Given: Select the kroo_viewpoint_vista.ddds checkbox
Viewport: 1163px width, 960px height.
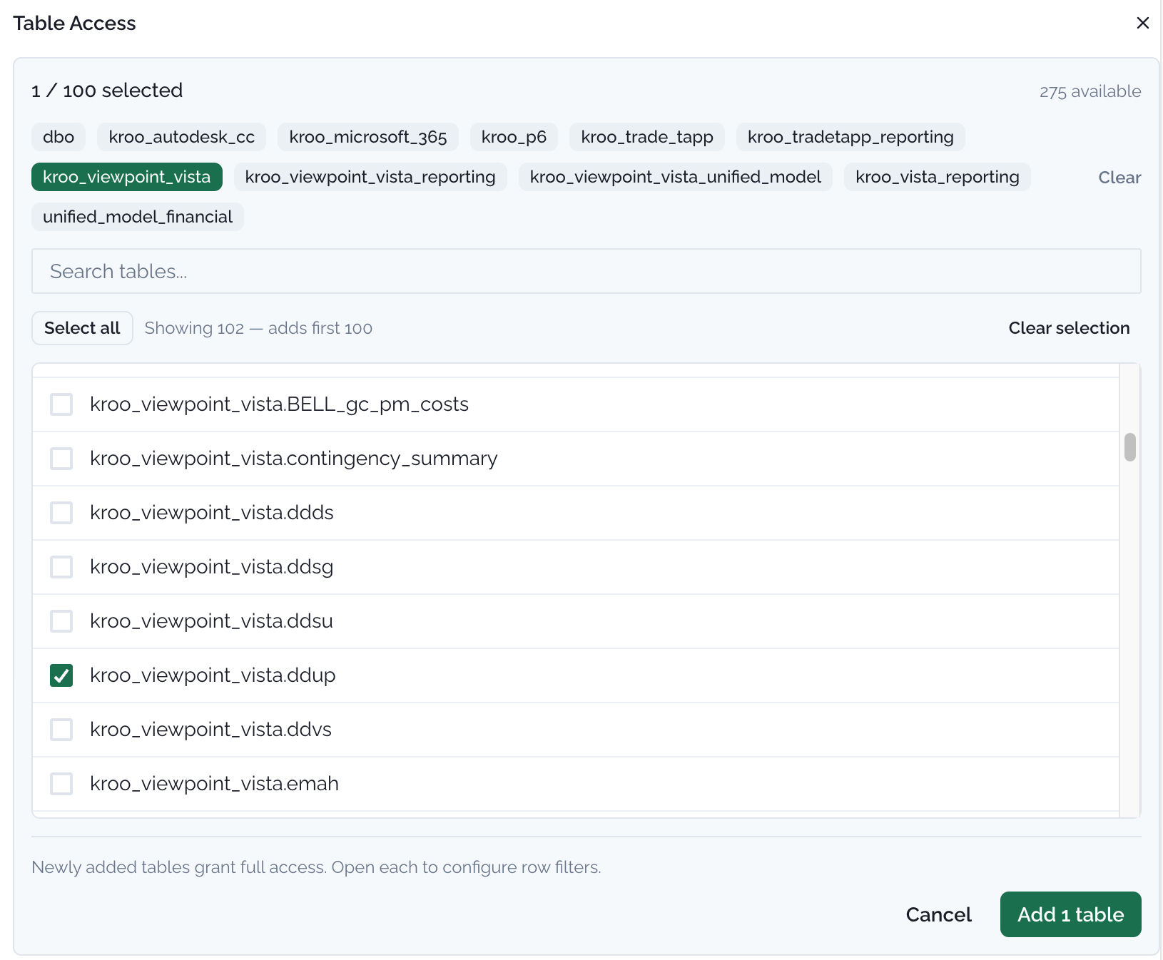Looking at the screenshot, I should click(61, 513).
